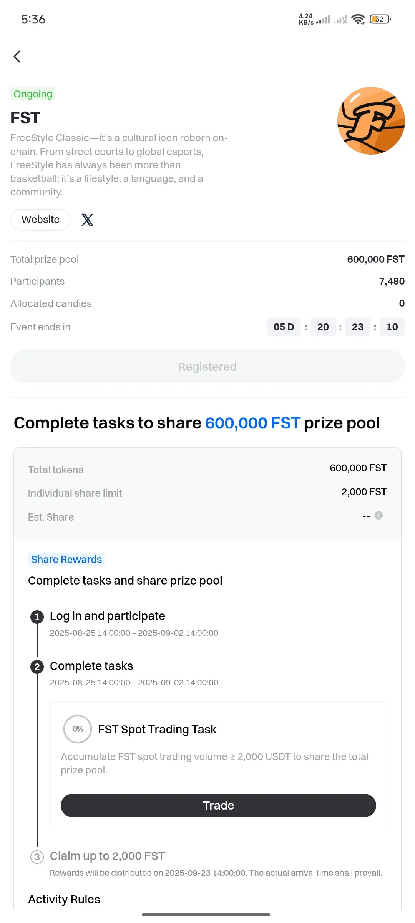415x923 pixels.
Task: Tap the Ongoing status badge
Action: point(33,94)
